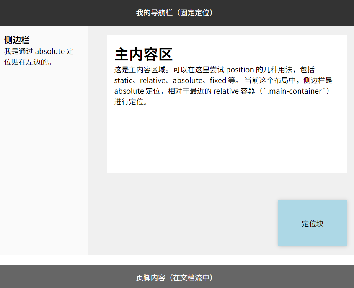Click the word "absolute" in sidebar text
The image size is (354, 288).
[x=50, y=52]
